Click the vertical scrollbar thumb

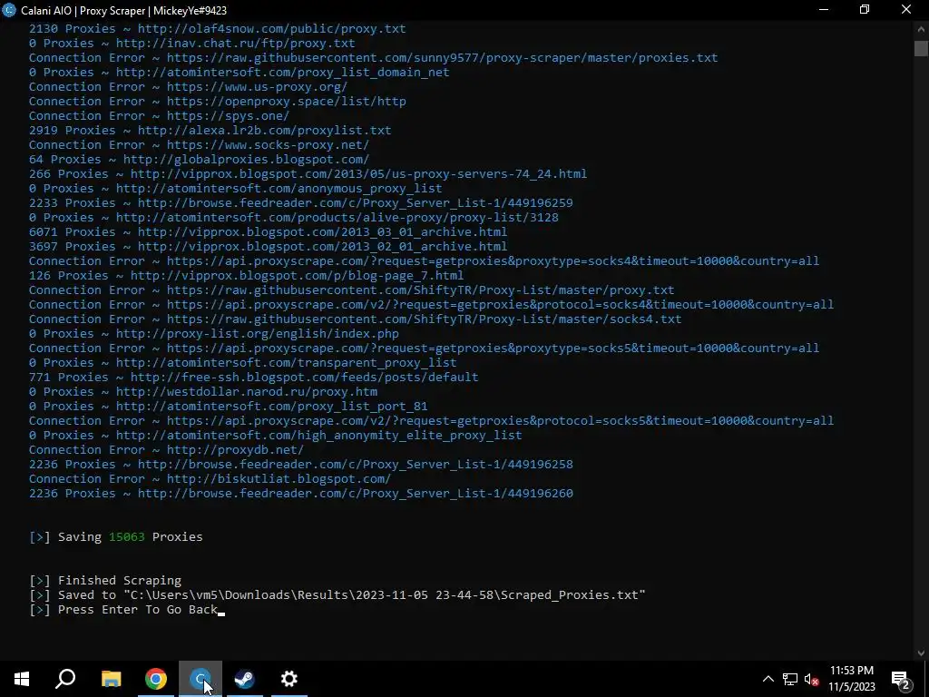coord(921,49)
